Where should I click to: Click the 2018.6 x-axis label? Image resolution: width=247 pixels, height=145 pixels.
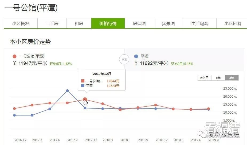pyautogui.click(x=126, y=140)
